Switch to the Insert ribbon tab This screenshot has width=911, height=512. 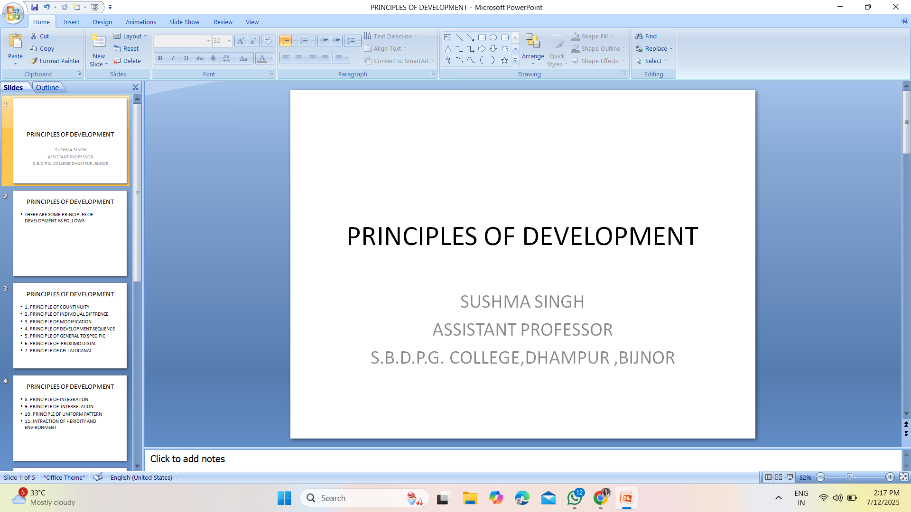[72, 22]
